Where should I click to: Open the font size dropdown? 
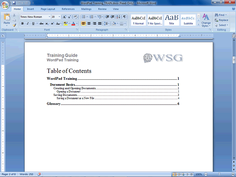coord(59,17)
